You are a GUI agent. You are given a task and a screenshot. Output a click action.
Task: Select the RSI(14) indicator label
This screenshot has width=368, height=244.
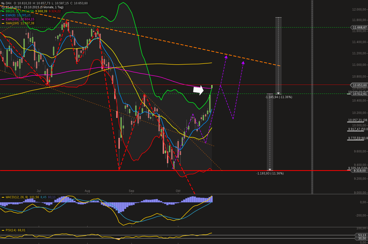coord(11,230)
